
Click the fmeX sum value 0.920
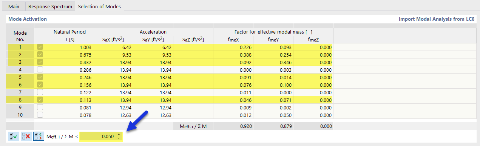(x=233, y=126)
